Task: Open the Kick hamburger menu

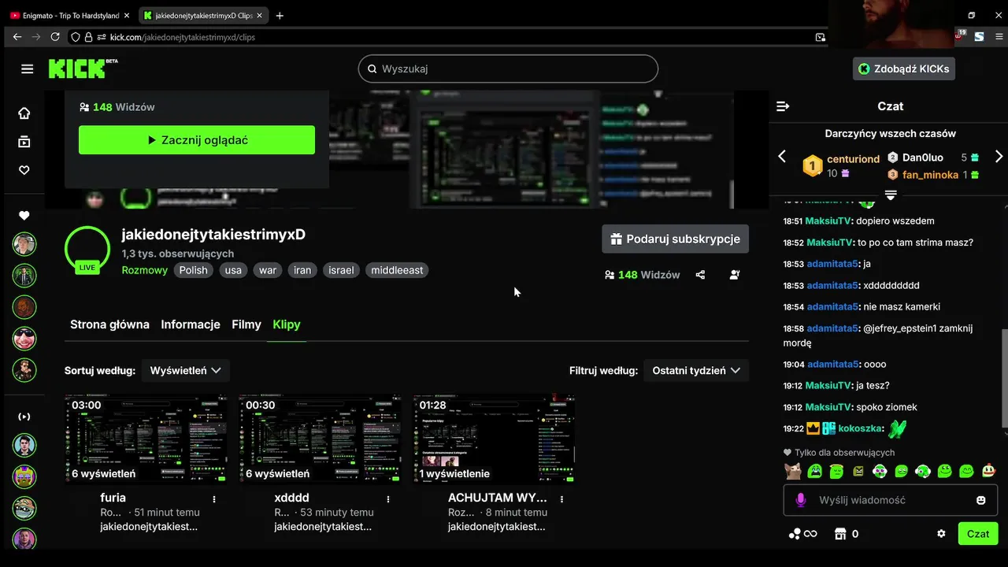Action: coord(28,69)
